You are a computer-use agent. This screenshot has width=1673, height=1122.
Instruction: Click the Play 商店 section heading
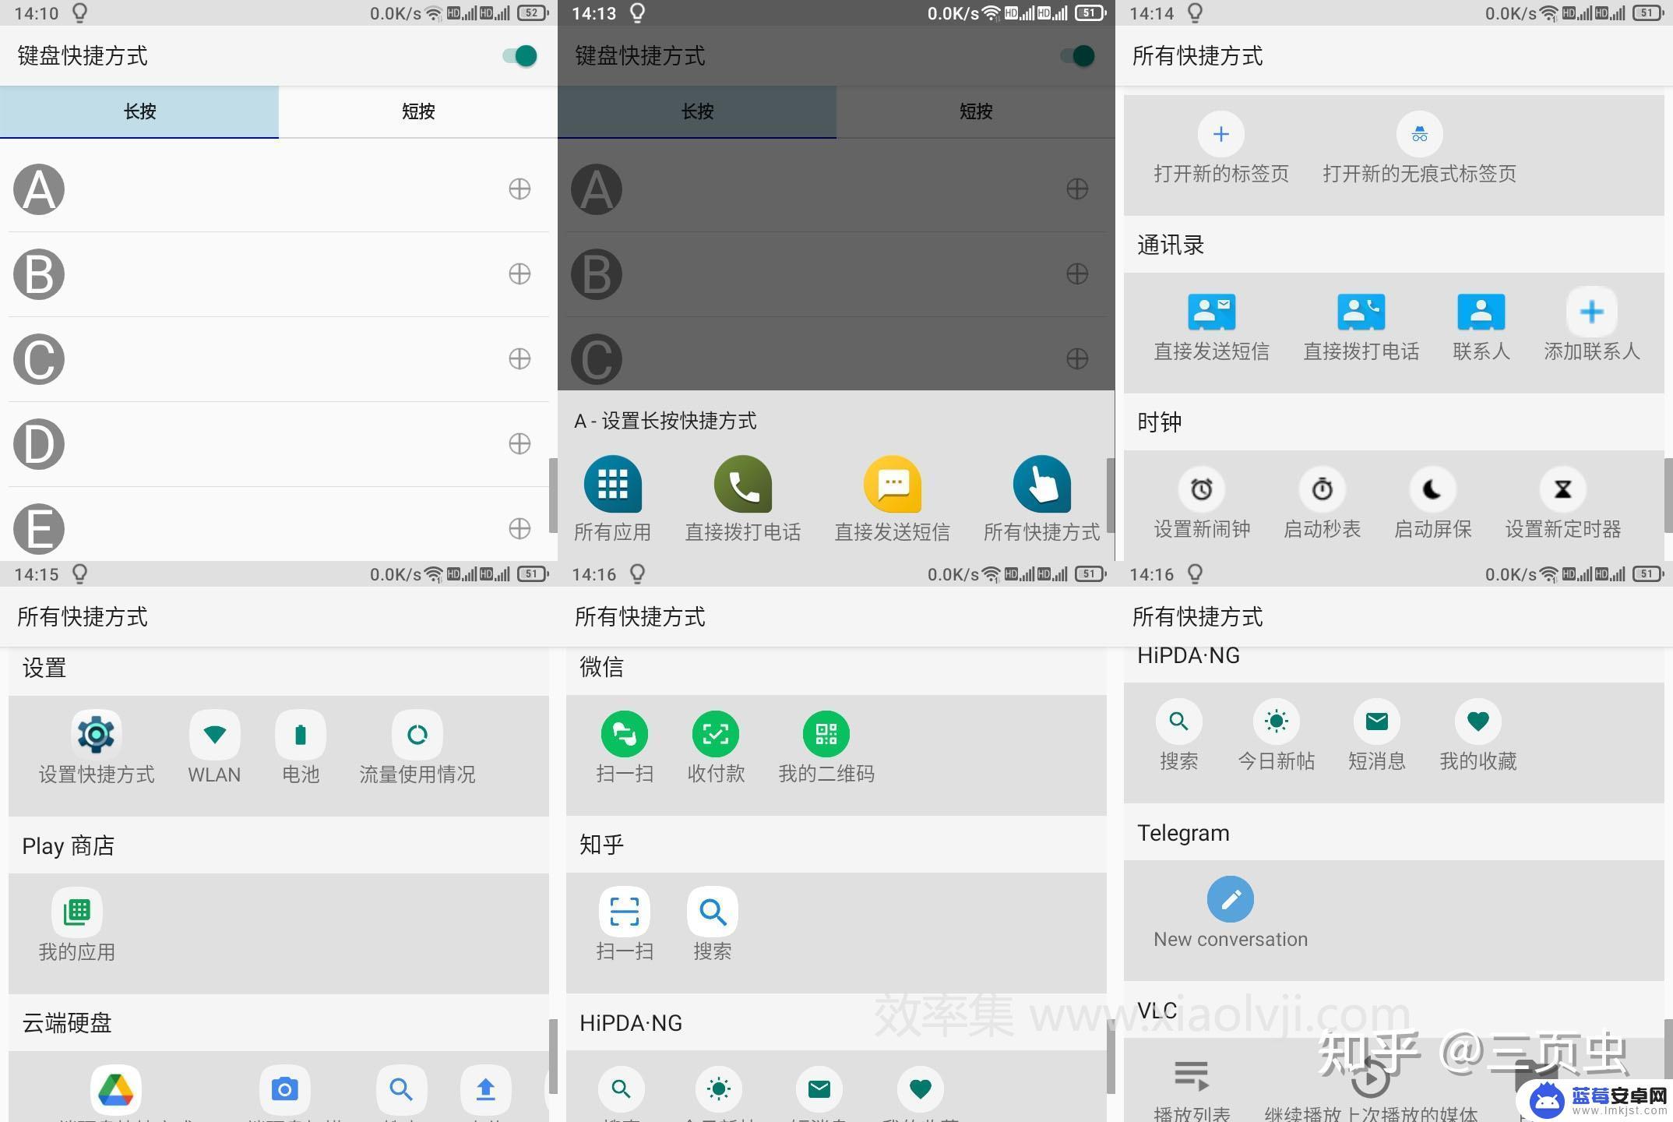click(x=68, y=846)
